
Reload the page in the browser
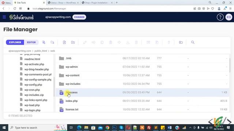tap(15, 9)
